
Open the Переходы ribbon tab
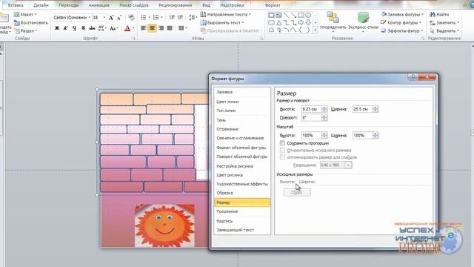coord(69,5)
